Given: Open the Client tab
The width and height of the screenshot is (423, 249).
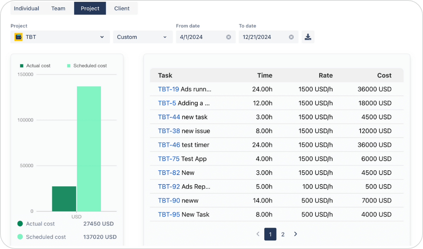Looking at the screenshot, I should [x=122, y=8].
